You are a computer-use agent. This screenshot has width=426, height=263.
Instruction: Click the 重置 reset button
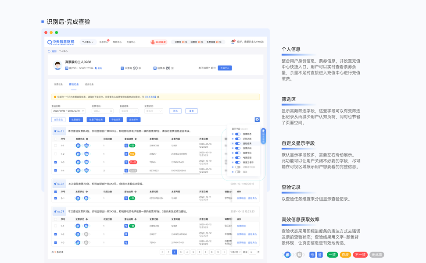point(191,111)
